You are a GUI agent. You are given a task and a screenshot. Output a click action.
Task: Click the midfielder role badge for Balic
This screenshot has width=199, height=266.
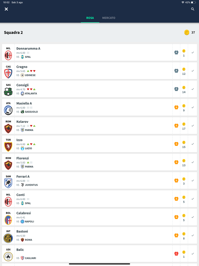[176, 253]
